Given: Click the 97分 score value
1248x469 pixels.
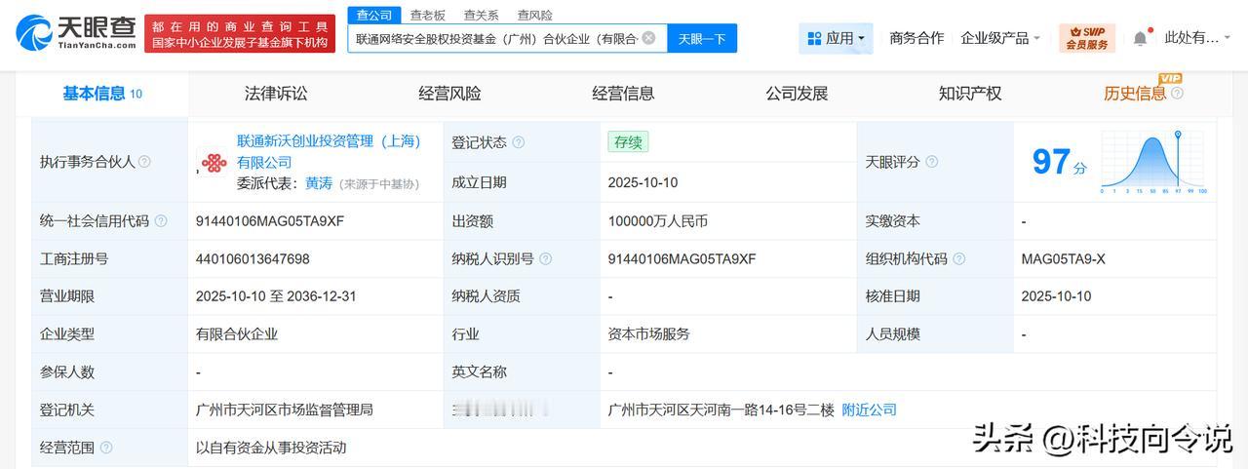Looking at the screenshot, I should pos(1059,162).
